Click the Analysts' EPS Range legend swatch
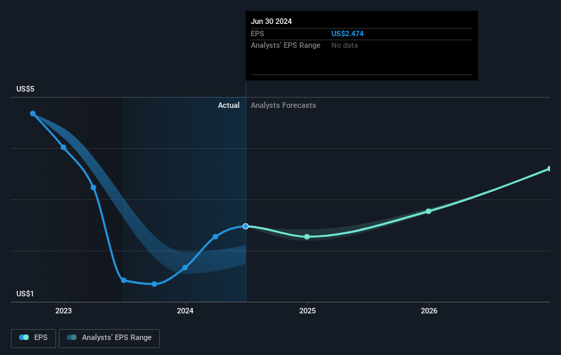 (x=72, y=337)
